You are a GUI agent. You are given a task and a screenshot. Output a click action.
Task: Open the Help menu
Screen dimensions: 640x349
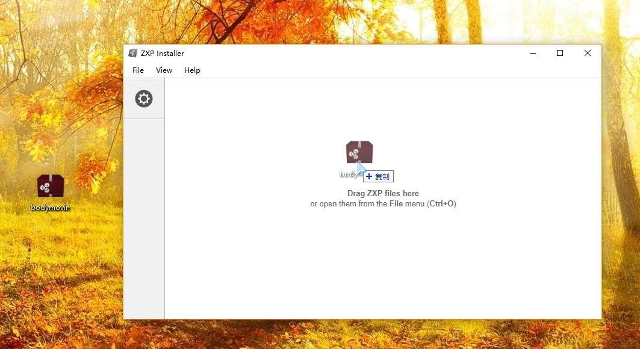pos(192,70)
